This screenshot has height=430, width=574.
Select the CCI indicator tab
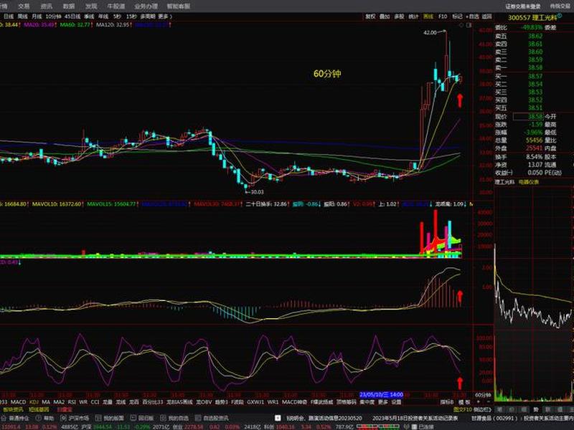[95, 402]
